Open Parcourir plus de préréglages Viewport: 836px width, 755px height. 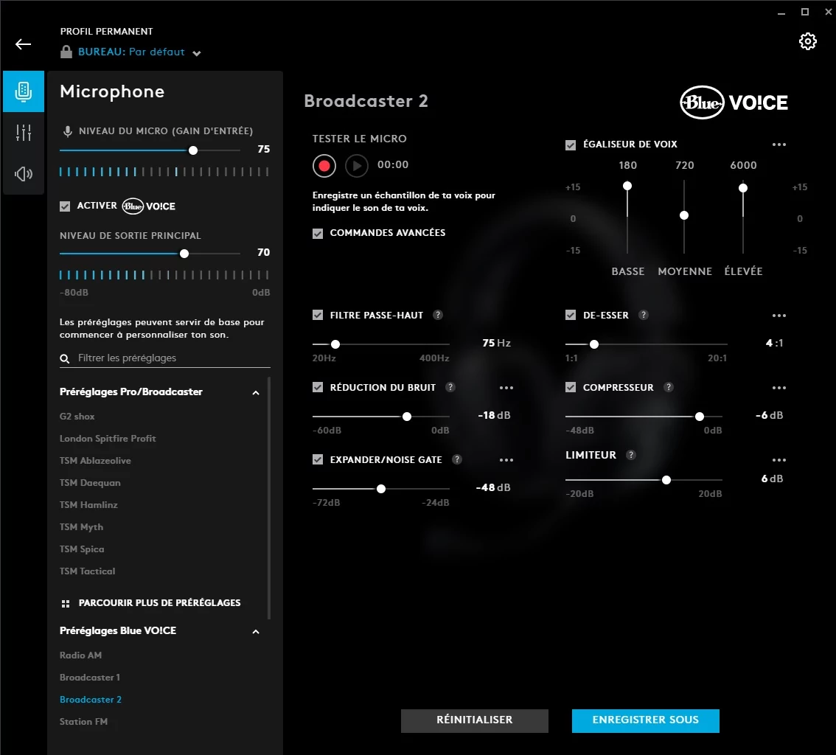159,603
